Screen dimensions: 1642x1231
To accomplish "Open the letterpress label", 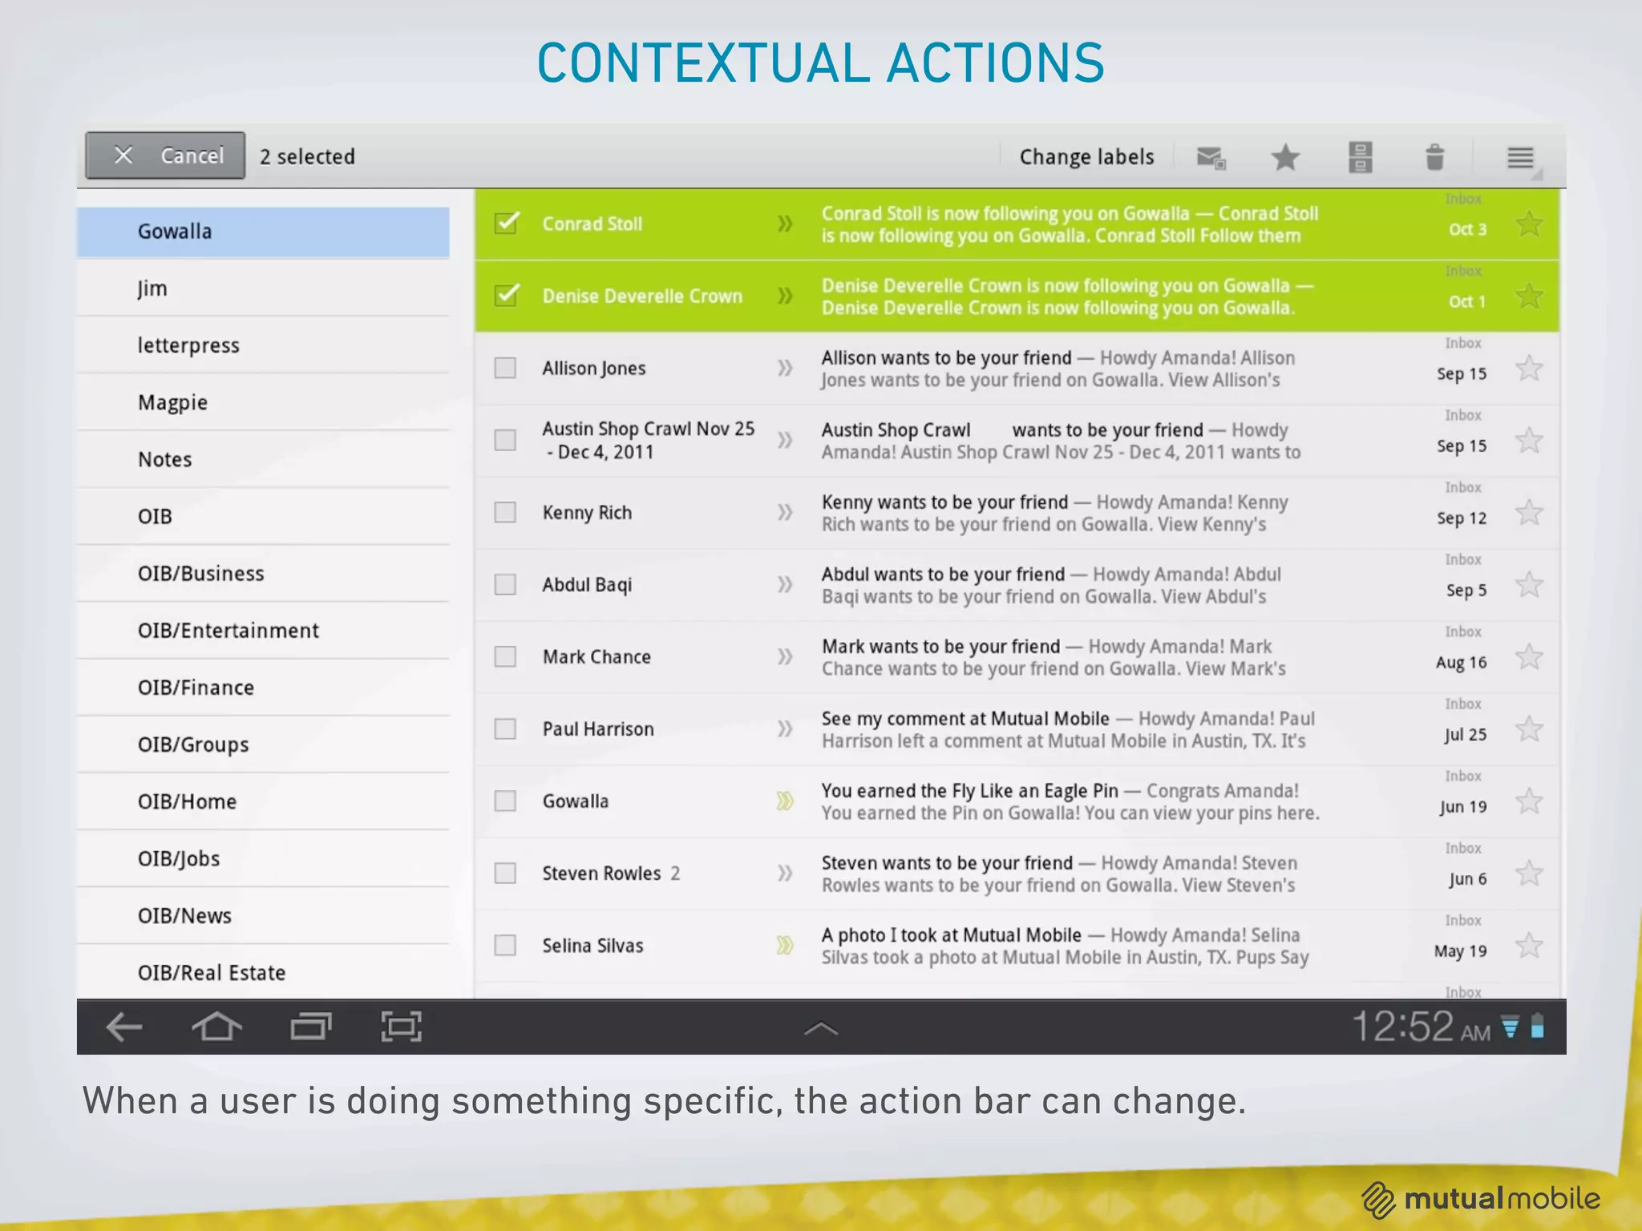I will click(263, 345).
